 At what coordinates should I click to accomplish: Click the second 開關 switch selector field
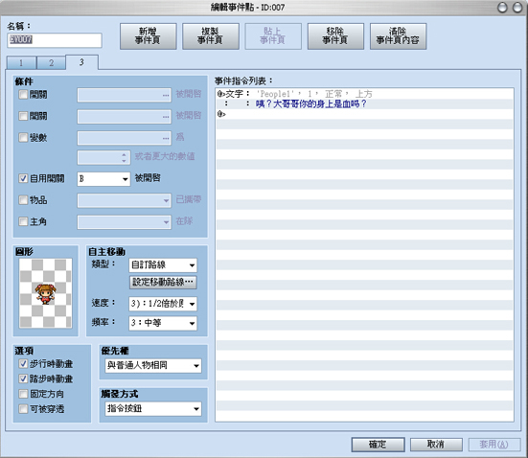pyautogui.click(x=125, y=117)
